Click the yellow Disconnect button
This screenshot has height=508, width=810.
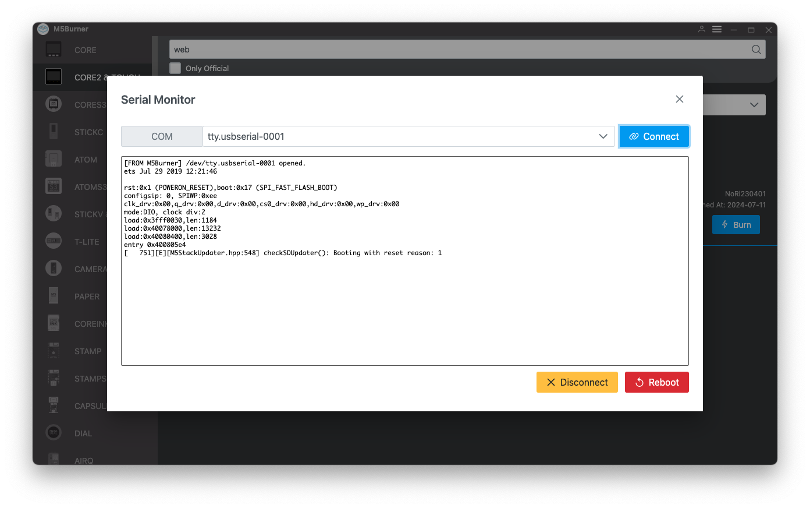click(x=577, y=382)
